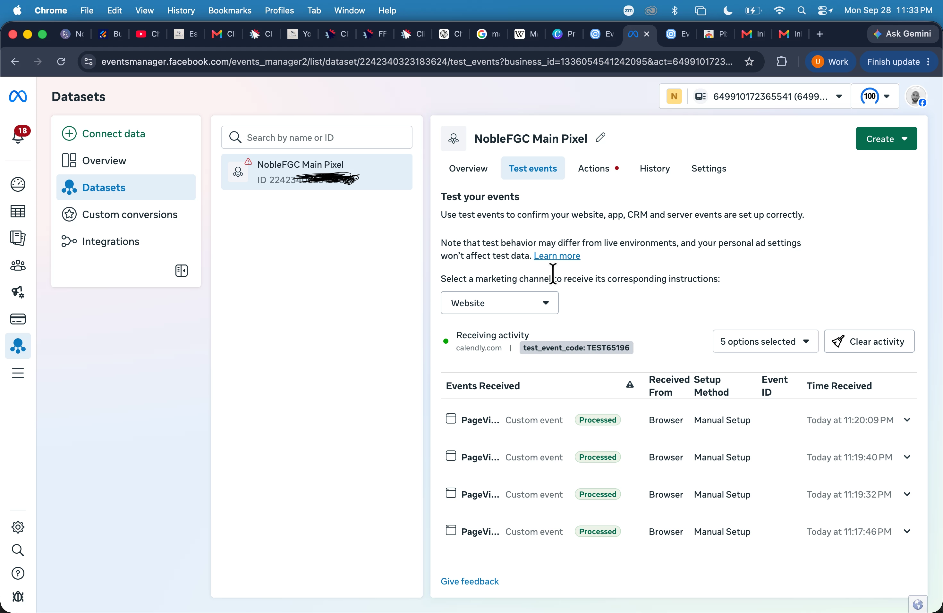Open the all tools hamburger menu icon
This screenshot has height=613, width=943.
18,373
